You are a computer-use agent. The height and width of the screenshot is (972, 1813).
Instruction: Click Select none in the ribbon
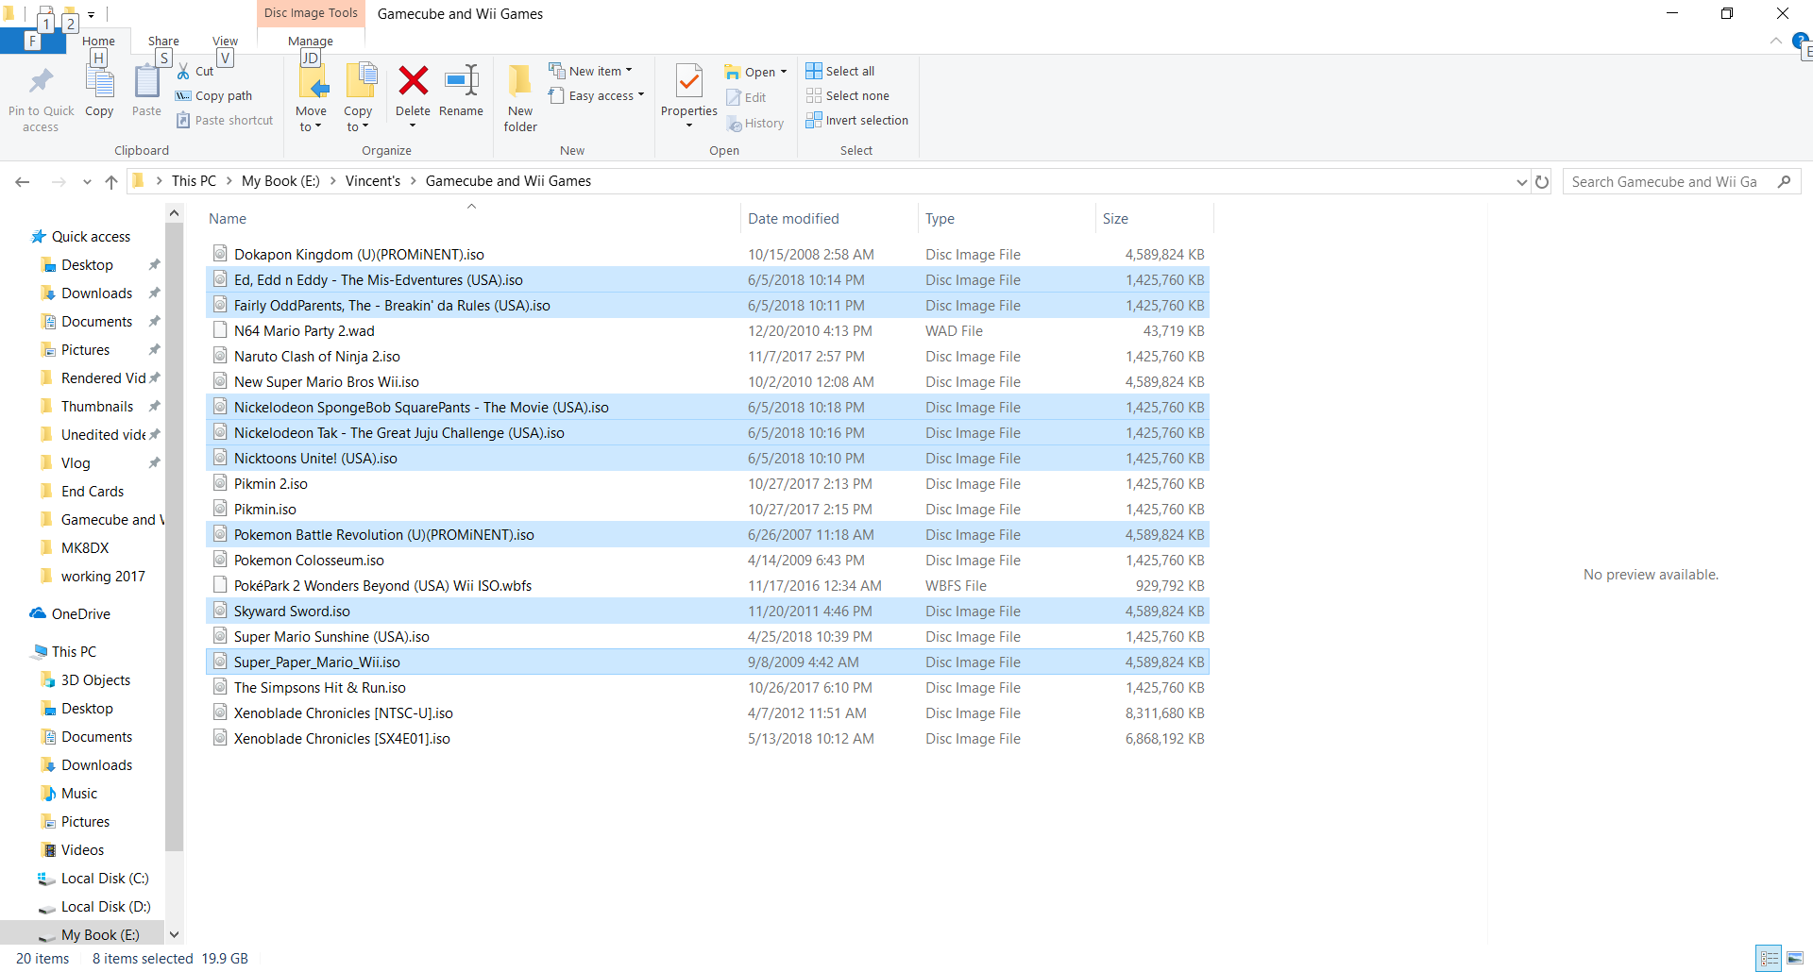pyautogui.click(x=848, y=96)
